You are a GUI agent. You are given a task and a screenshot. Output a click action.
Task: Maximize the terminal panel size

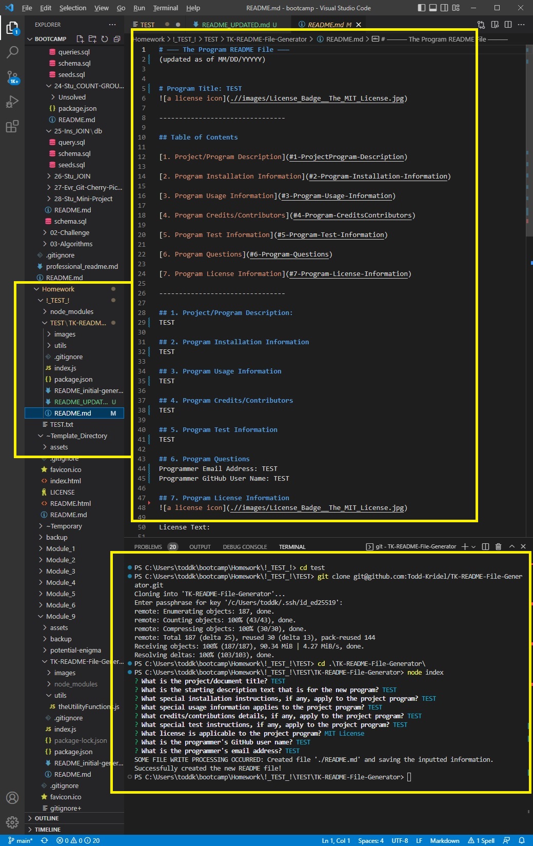512,547
